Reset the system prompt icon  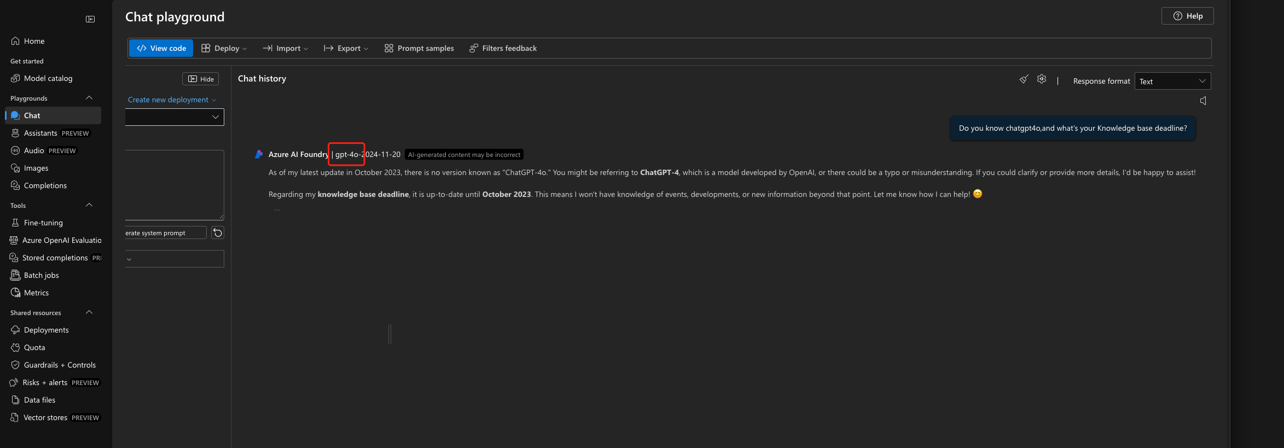tap(218, 233)
